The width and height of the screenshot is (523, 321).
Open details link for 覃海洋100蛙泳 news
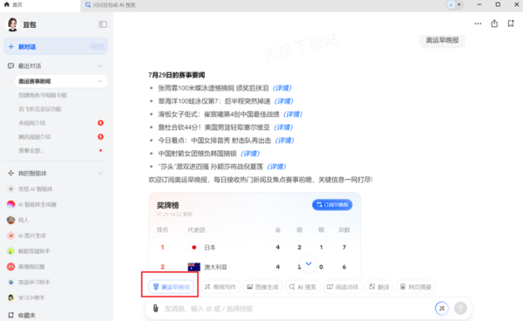[x=283, y=101]
